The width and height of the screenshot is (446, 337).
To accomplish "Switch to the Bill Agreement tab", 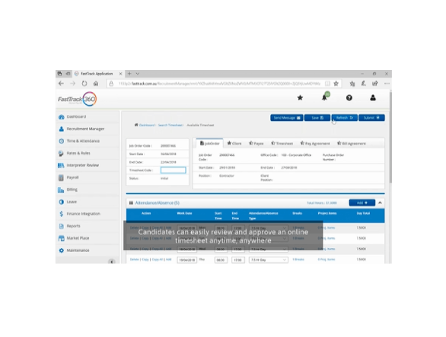I will pyautogui.click(x=352, y=143).
